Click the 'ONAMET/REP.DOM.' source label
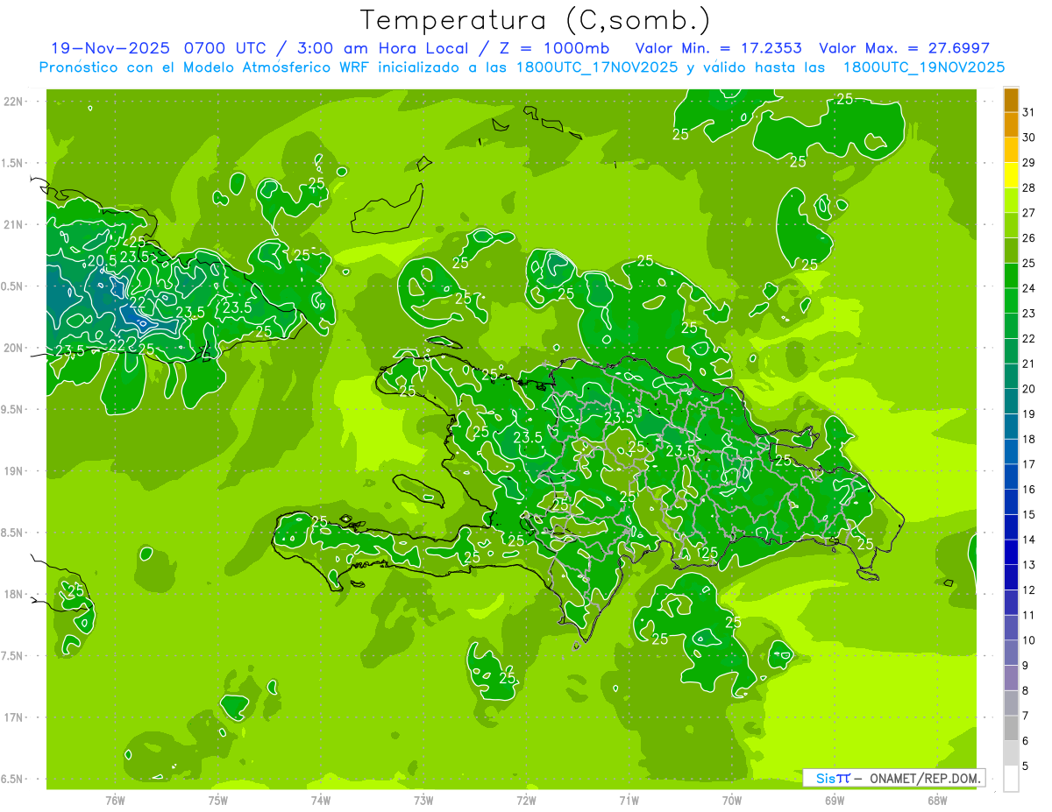The width and height of the screenshot is (1052, 812). coord(924,778)
